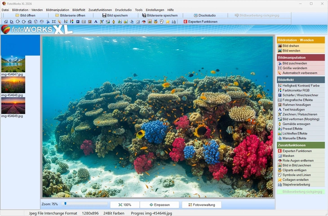328x216 pixels.
Task: Click the Bild öffnen toolbar button
Action: 25,15
